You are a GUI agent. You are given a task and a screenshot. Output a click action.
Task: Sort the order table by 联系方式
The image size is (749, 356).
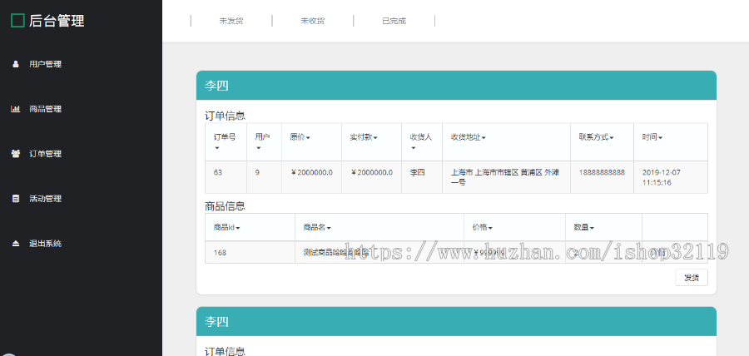(596, 137)
